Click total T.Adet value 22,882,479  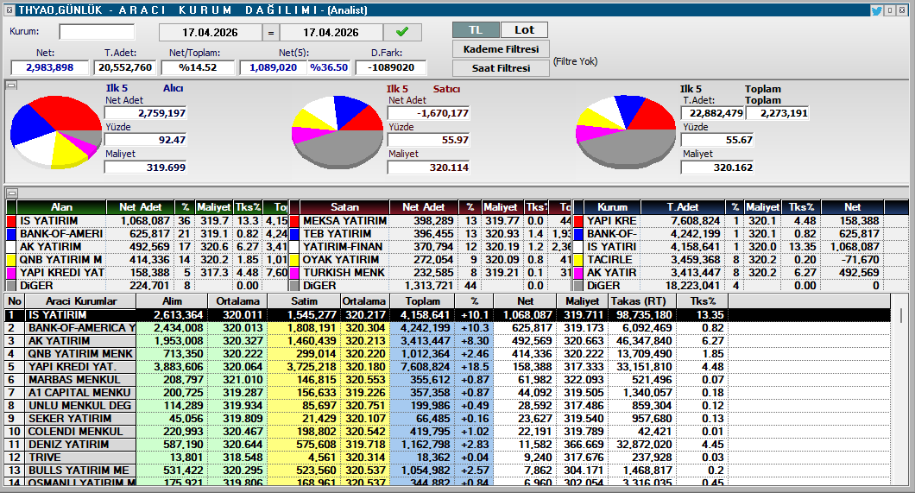pyautogui.click(x=713, y=113)
